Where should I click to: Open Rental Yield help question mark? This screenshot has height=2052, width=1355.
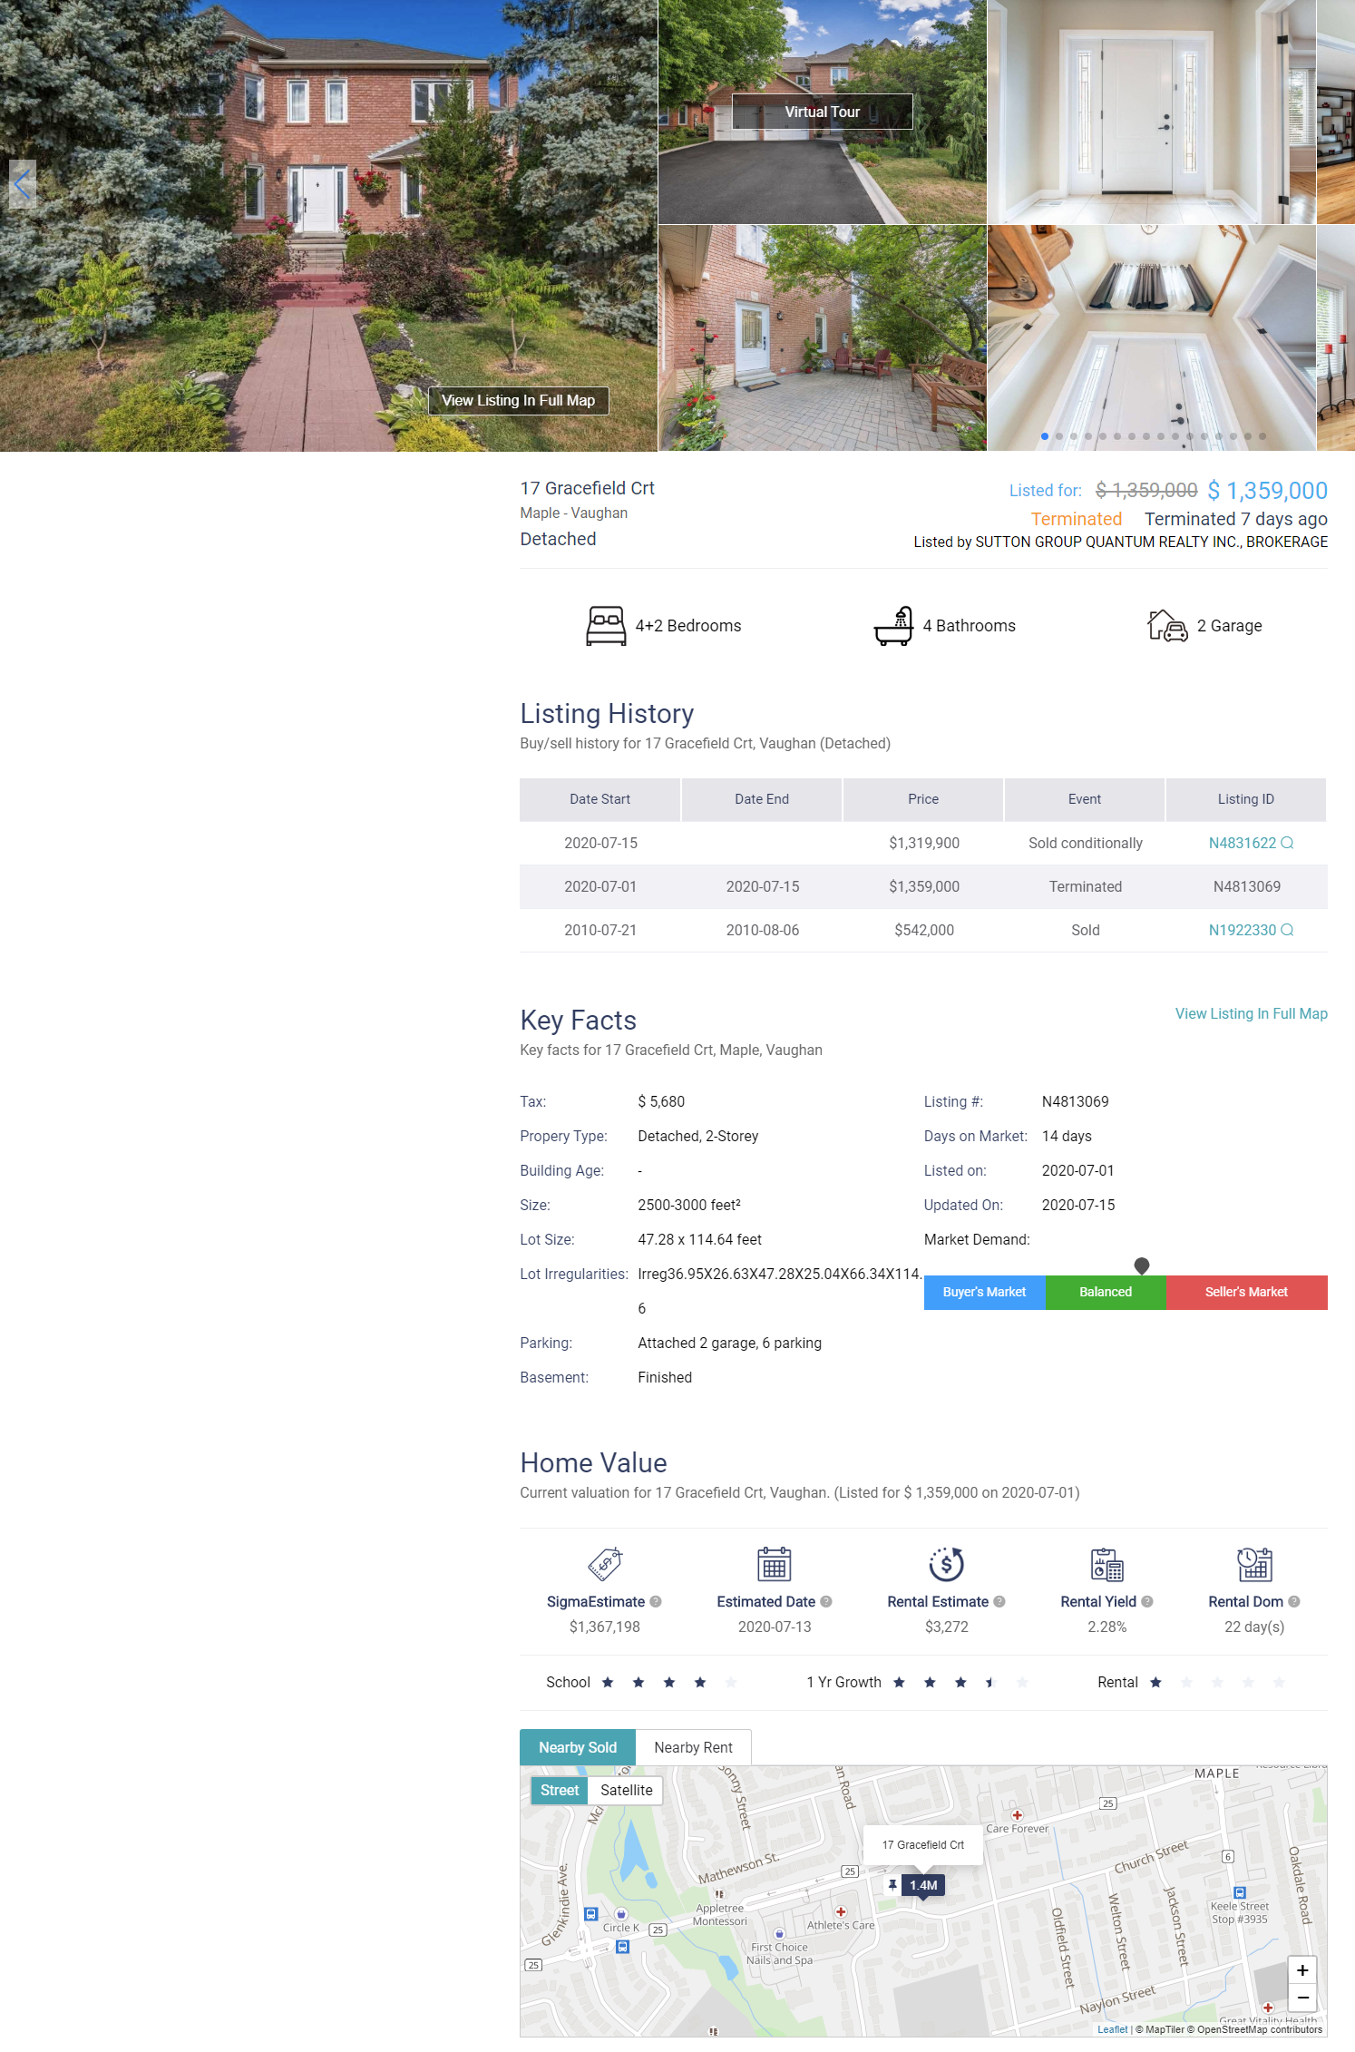[x=1147, y=1602]
